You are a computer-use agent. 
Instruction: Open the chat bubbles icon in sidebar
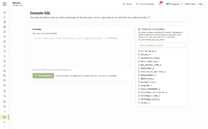[x=4, y=76]
